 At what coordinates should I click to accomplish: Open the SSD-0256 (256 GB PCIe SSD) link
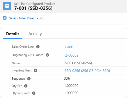(x=87, y=71)
